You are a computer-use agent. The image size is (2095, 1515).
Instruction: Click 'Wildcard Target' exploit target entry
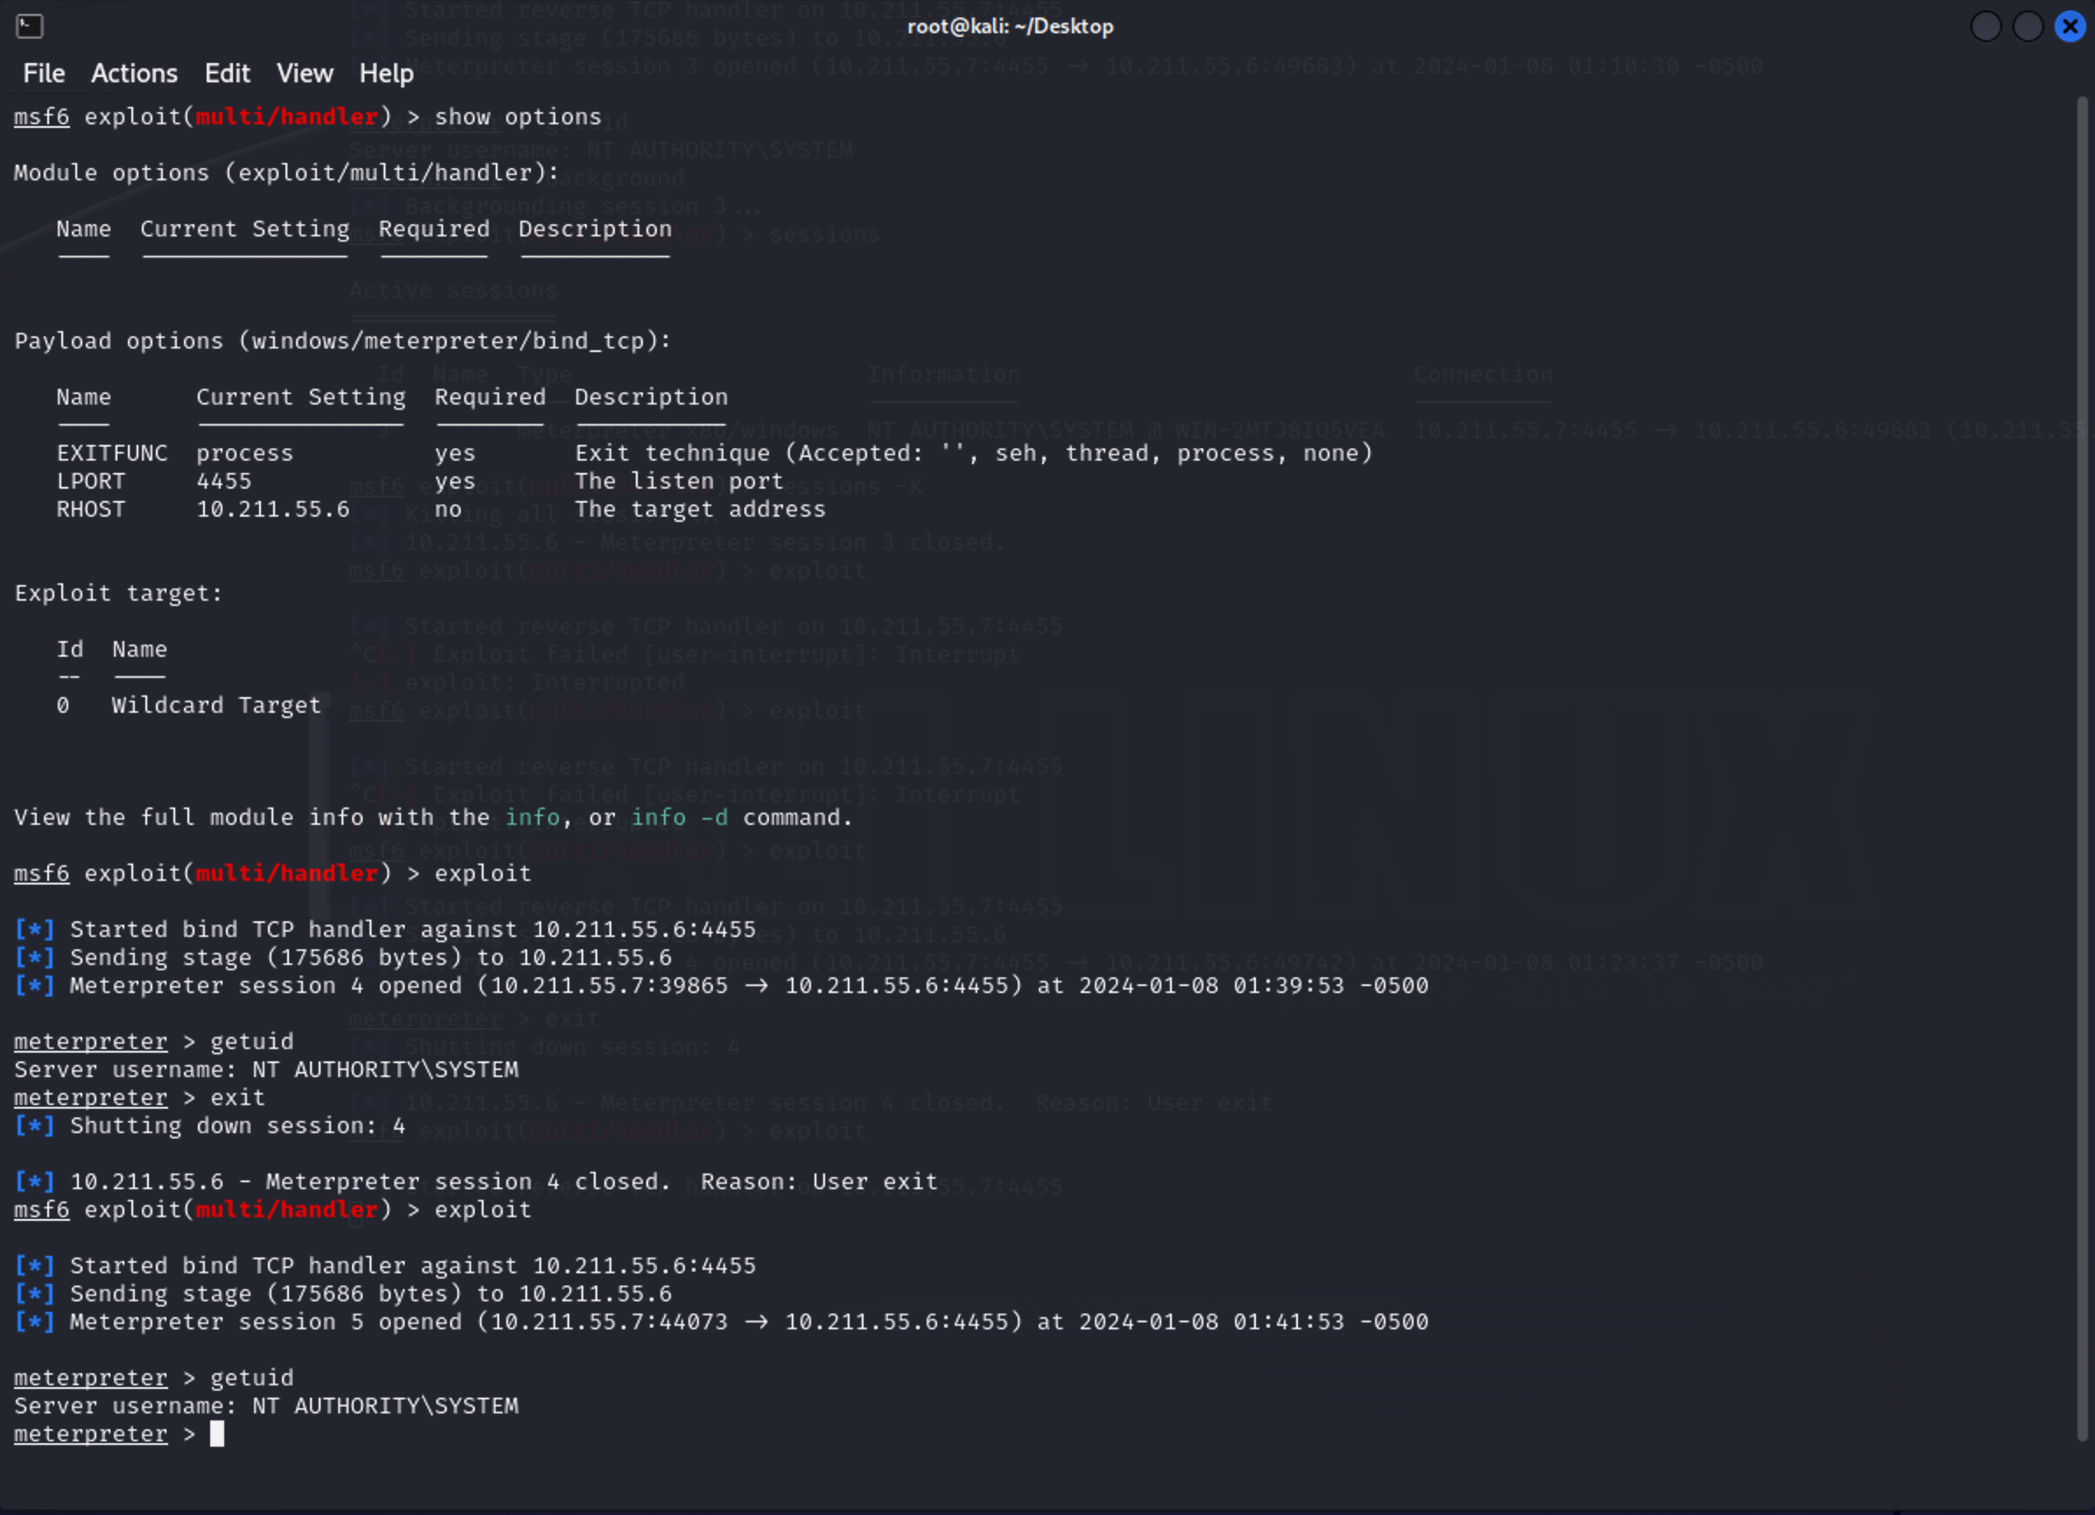coord(216,706)
